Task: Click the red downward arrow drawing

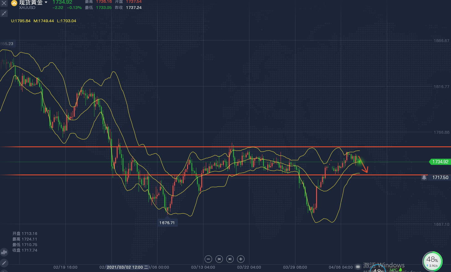Action: 363,165
